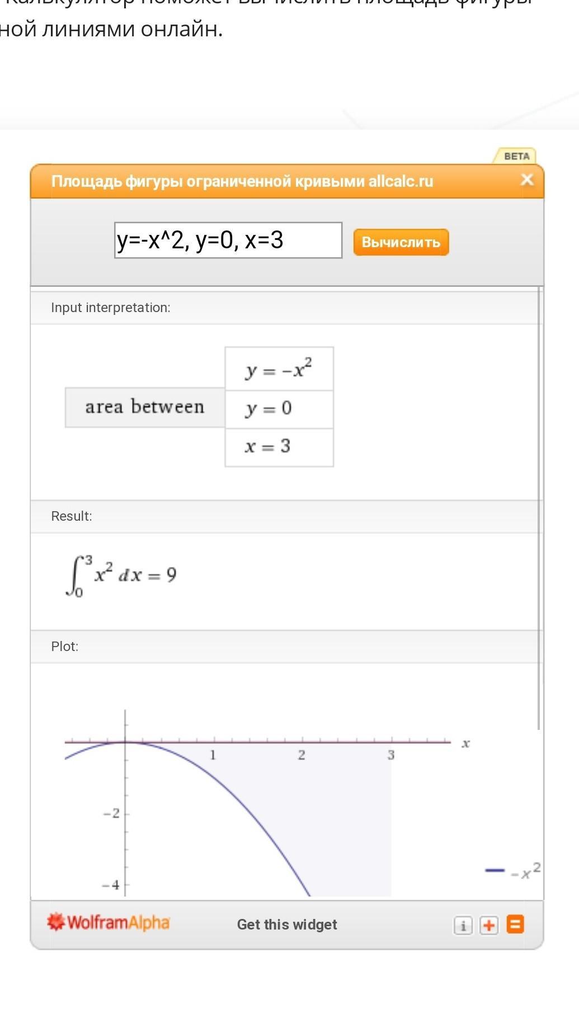Open the WolframAlpha logo link

pyautogui.click(x=108, y=923)
